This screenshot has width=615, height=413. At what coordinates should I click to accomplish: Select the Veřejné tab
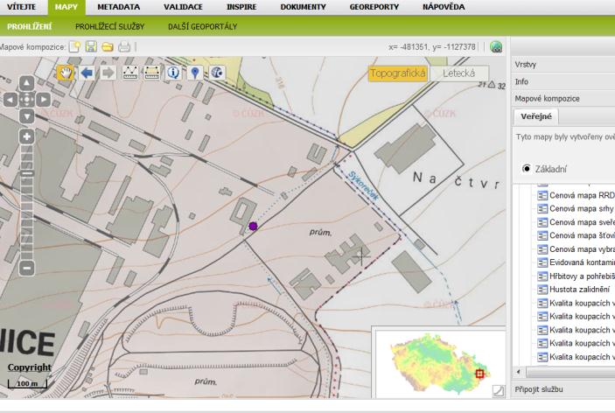pyautogui.click(x=535, y=116)
